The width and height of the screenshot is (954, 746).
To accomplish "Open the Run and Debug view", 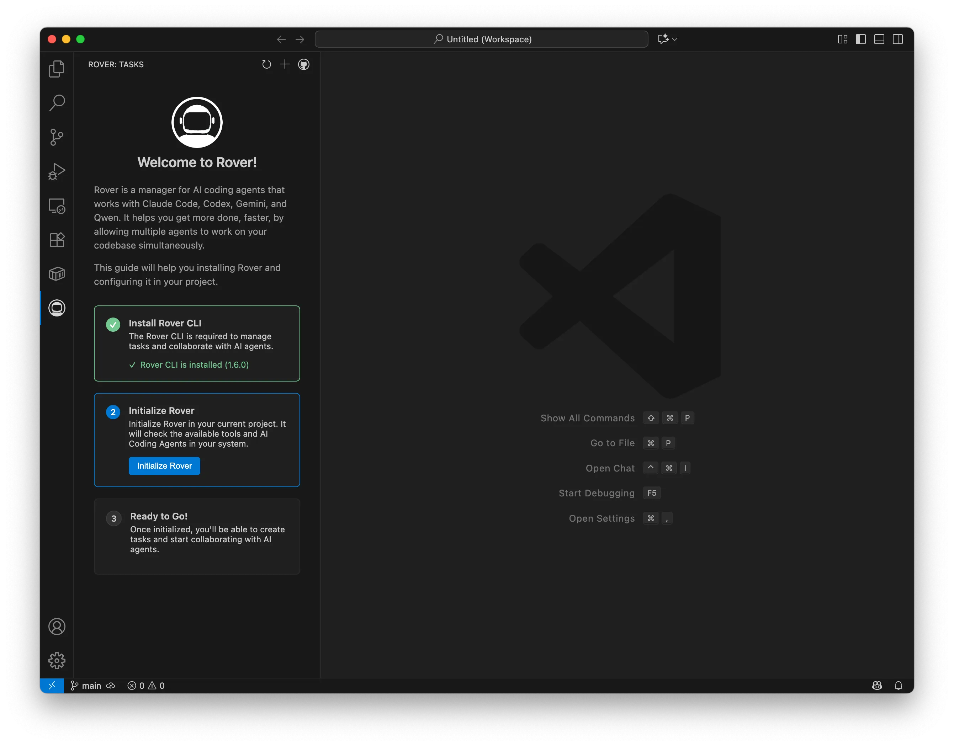I will coord(57,171).
